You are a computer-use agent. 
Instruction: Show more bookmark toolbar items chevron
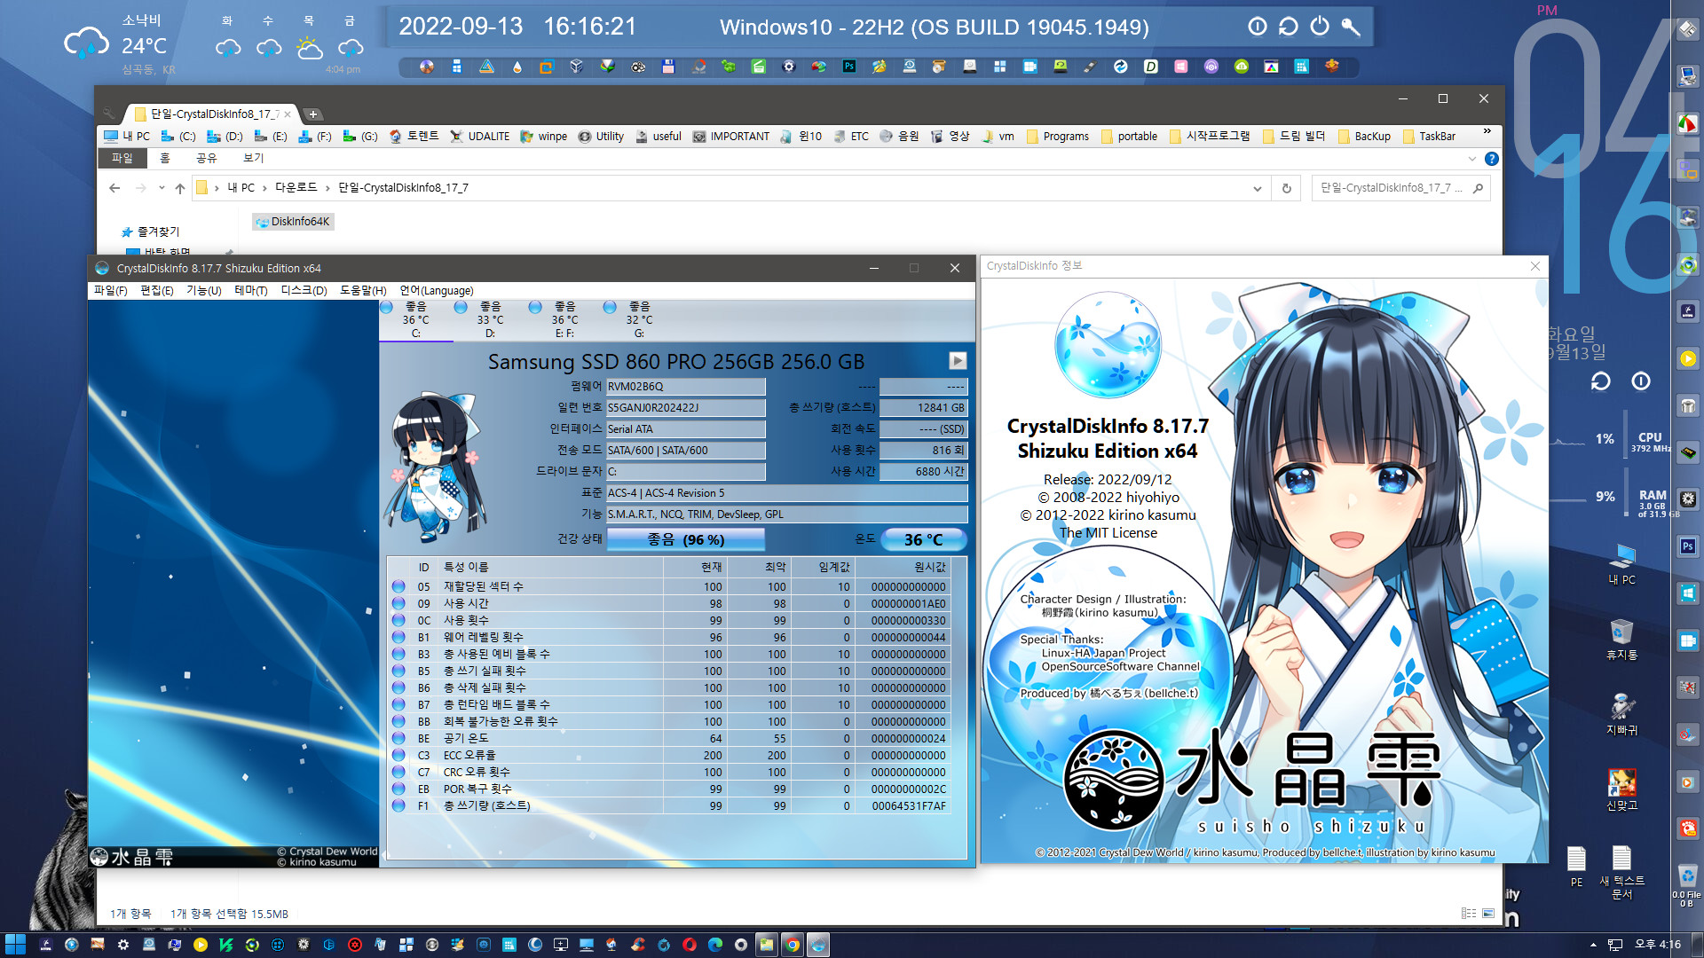pos(1487,132)
